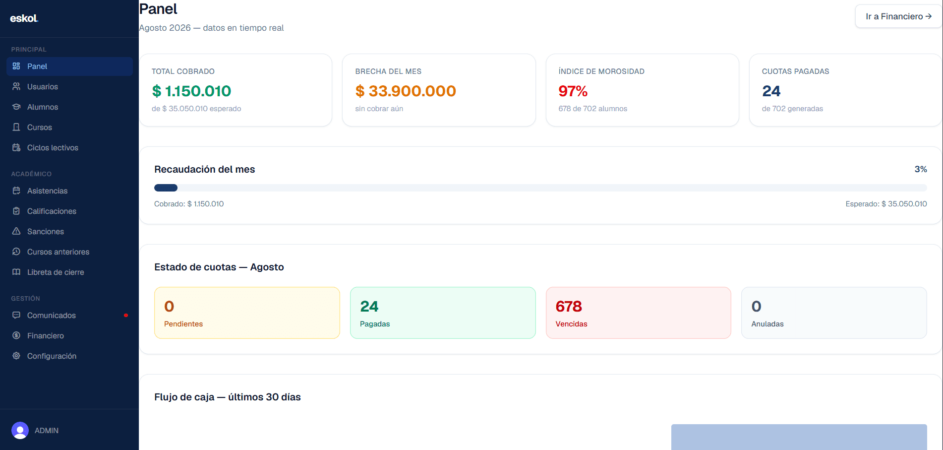Click 'Estado de cuotas — Agosto' heading
943x450 pixels.
(219, 267)
